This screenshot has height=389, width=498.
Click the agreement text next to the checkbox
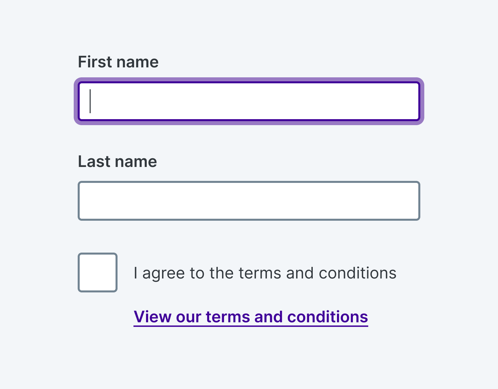pyautogui.click(x=265, y=273)
